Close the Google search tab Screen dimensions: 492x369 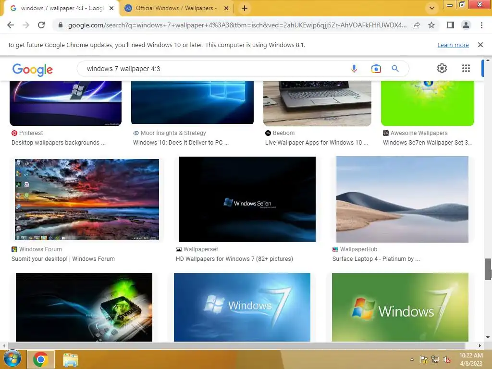[x=111, y=8]
